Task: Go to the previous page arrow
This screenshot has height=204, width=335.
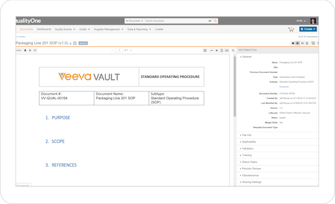Action: [112, 50]
